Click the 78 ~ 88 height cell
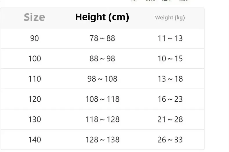Viewport: 229px width, 152px height. [x=102, y=39]
